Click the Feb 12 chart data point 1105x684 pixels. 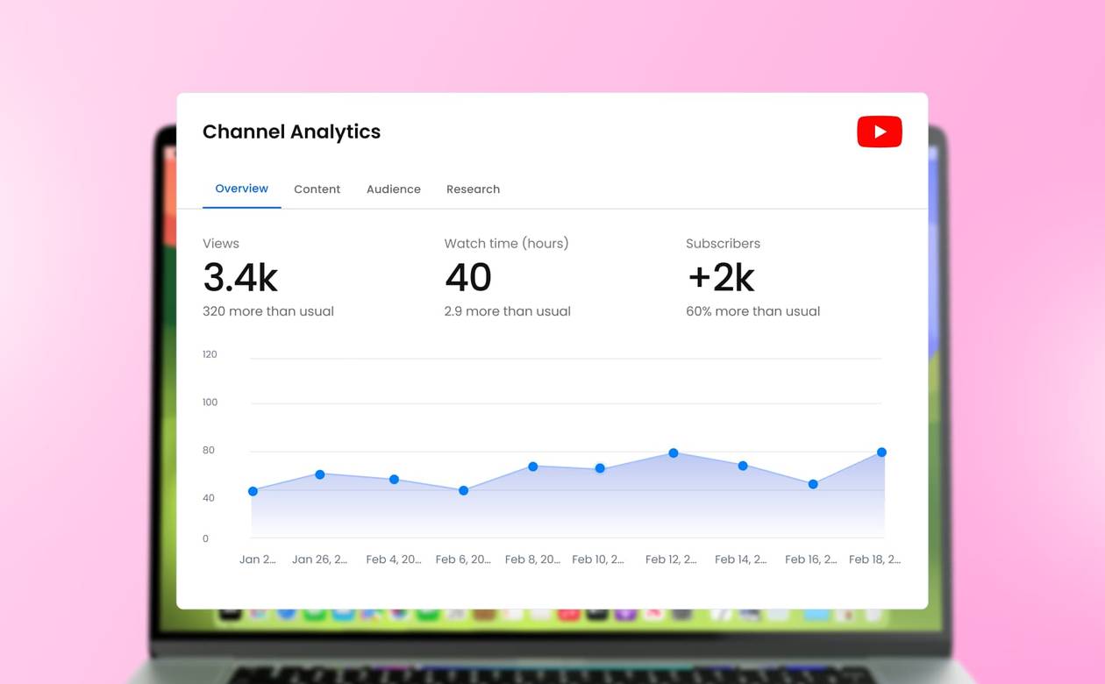674,453
